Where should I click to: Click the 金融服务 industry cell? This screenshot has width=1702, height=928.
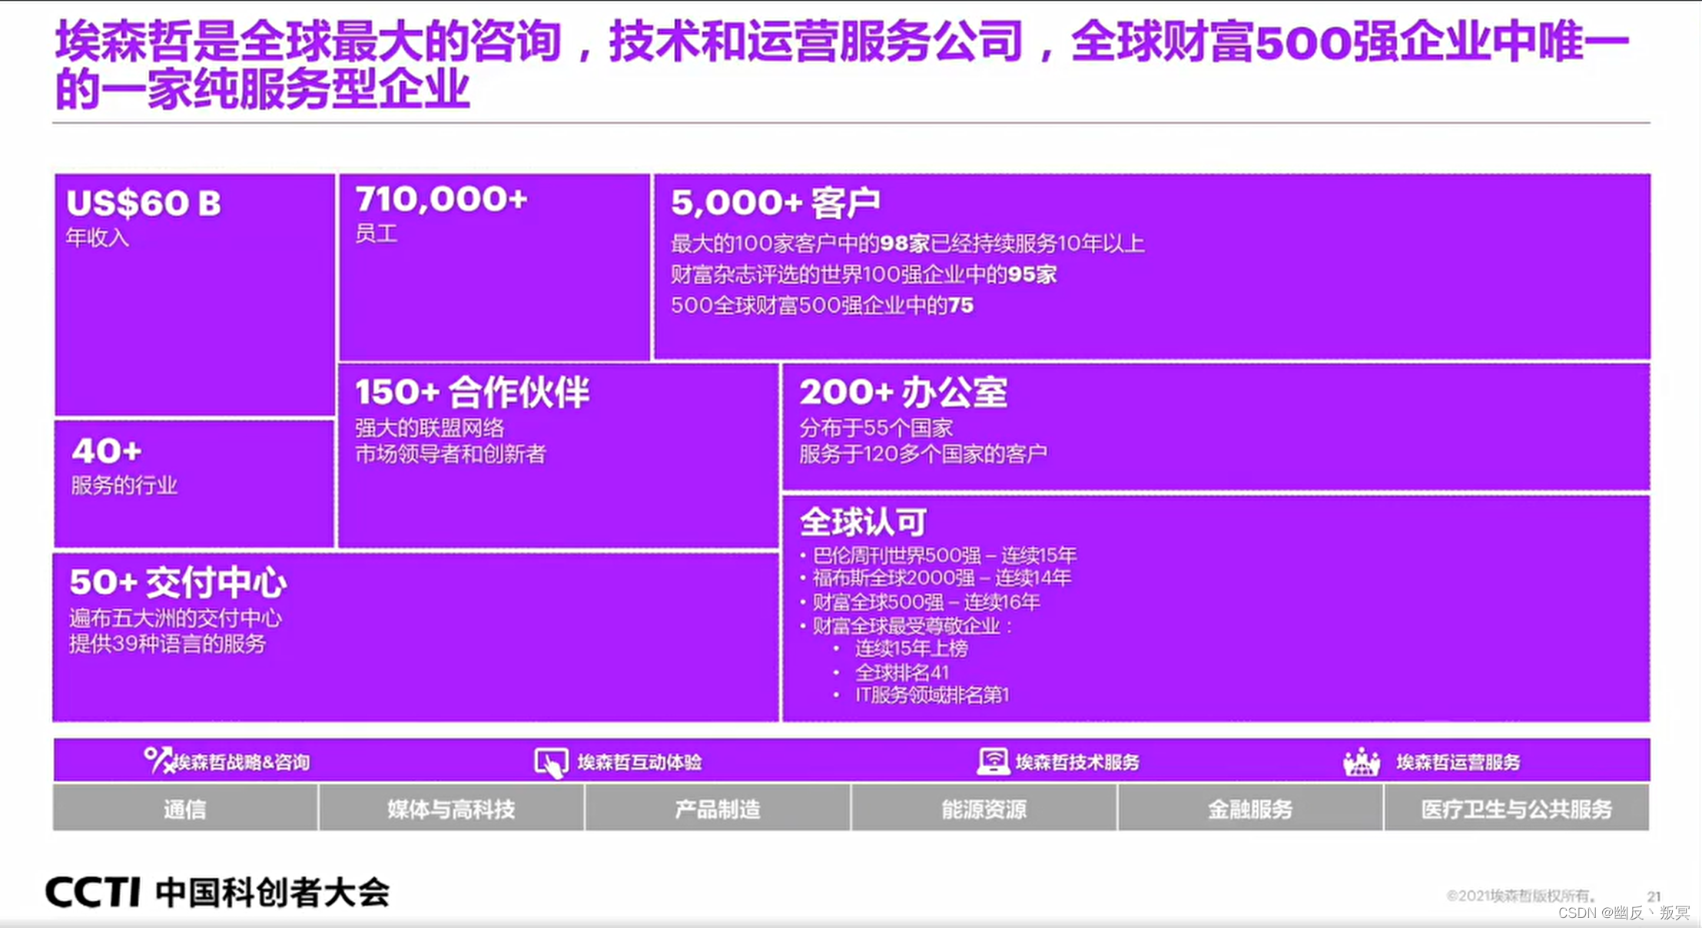point(1250,809)
